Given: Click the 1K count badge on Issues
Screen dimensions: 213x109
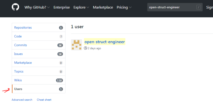Looking at the screenshot, I should (x=60, y=54).
